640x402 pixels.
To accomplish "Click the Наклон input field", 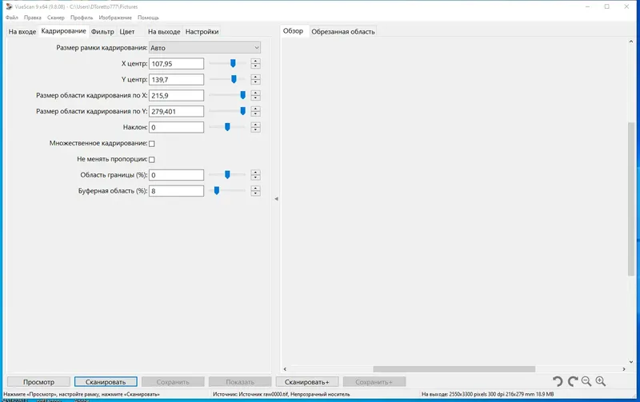I will (176, 127).
